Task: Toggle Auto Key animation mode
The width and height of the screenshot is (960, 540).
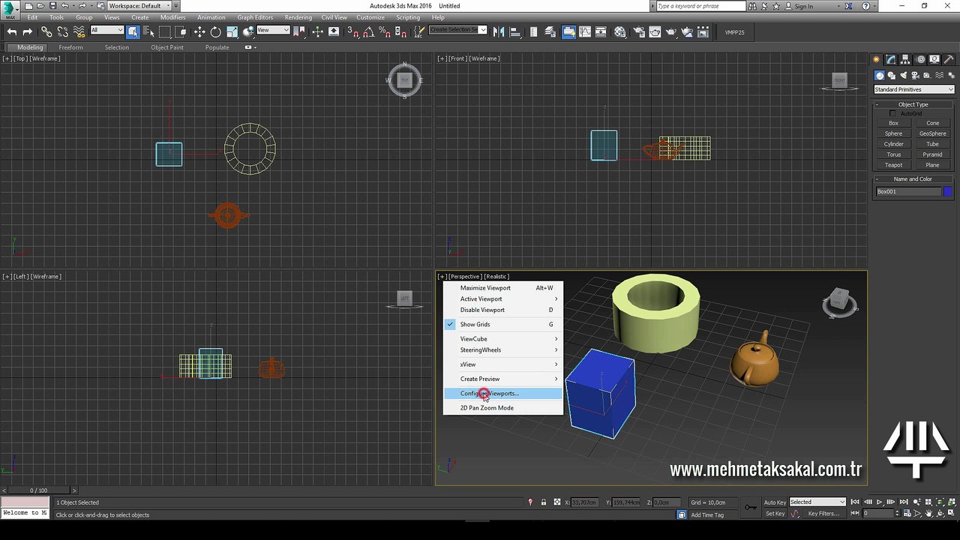Action: [x=775, y=502]
